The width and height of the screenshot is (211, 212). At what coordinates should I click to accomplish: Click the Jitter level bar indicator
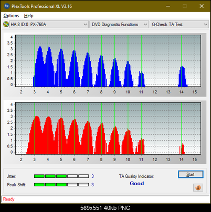(x=61, y=176)
